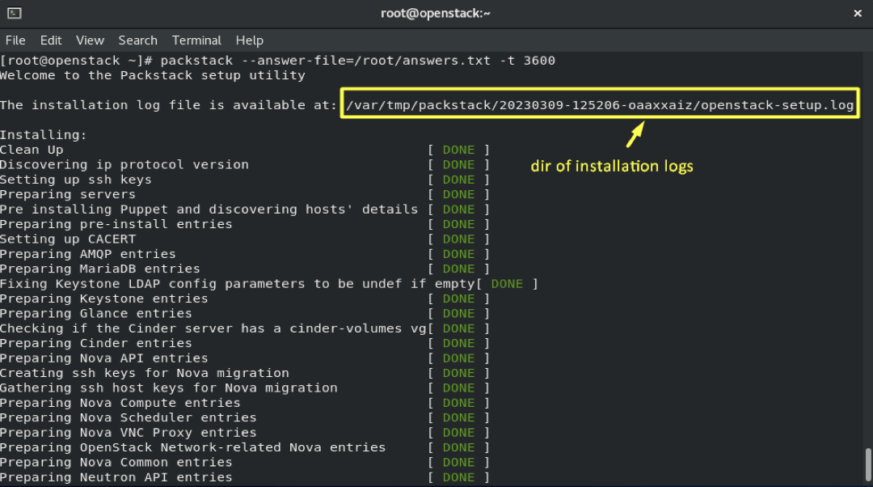The image size is (873, 487).
Task: Click the 'Installing:' line
Action: (x=44, y=135)
